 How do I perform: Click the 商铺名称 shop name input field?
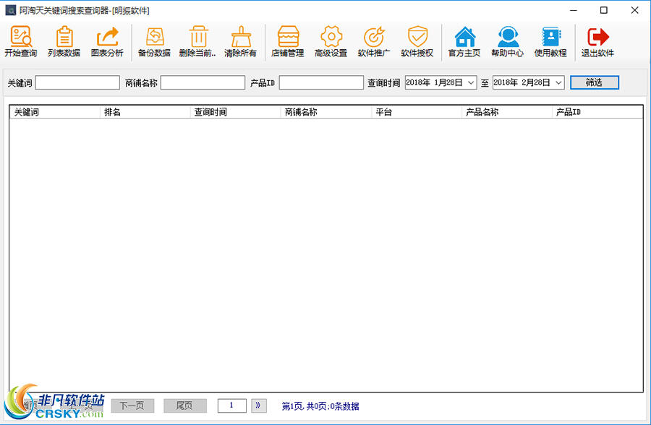click(203, 82)
